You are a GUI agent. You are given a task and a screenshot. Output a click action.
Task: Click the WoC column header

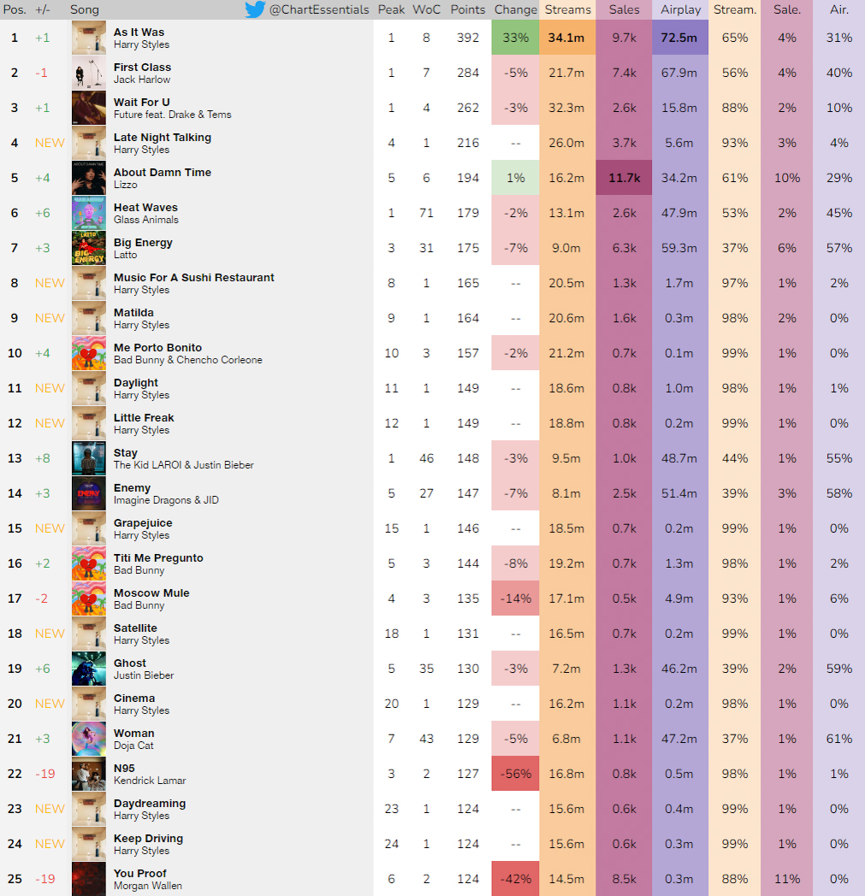426,9
